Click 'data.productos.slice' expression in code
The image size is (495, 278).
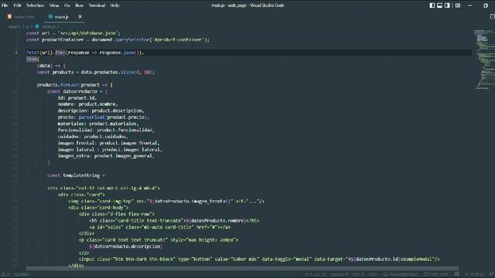(x=108, y=72)
